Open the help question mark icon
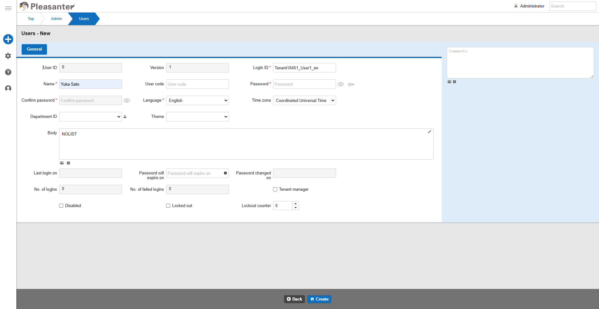This screenshot has height=309, width=599. click(x=8, y=72)
